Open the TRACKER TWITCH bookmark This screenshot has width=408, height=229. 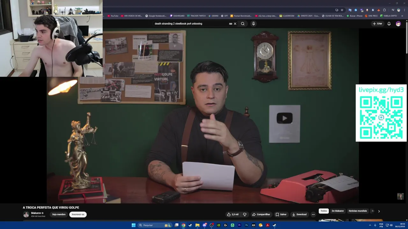click(x=196, y=16)
